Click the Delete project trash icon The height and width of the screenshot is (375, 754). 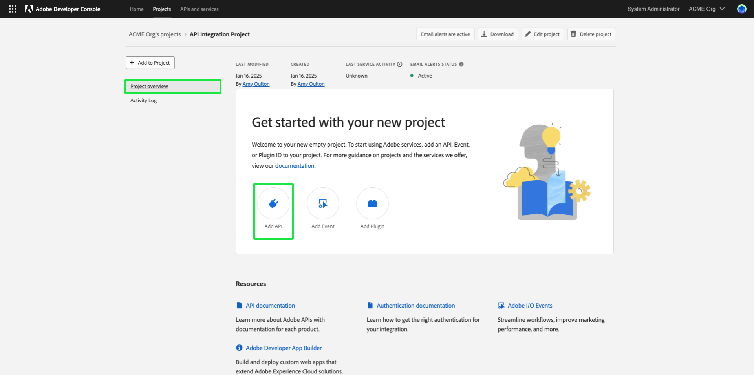tap(573, 34)
